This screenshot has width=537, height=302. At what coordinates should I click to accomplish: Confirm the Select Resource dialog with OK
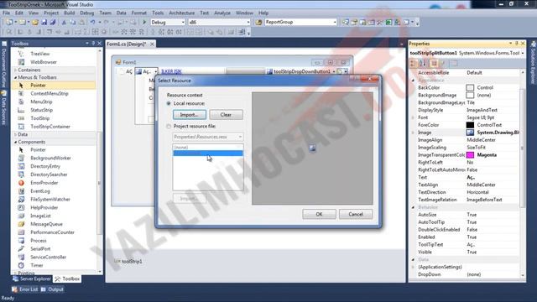(319, 214)
